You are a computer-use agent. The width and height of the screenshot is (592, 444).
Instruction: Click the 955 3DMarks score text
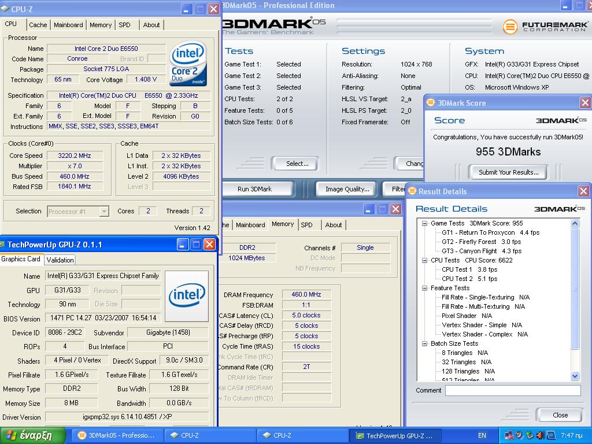tap(508, 152)
